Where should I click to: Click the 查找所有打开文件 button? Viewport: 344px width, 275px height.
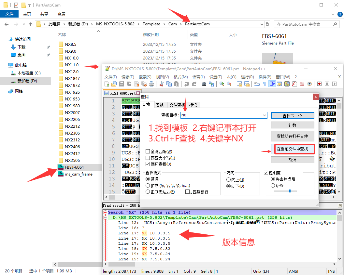293,136
